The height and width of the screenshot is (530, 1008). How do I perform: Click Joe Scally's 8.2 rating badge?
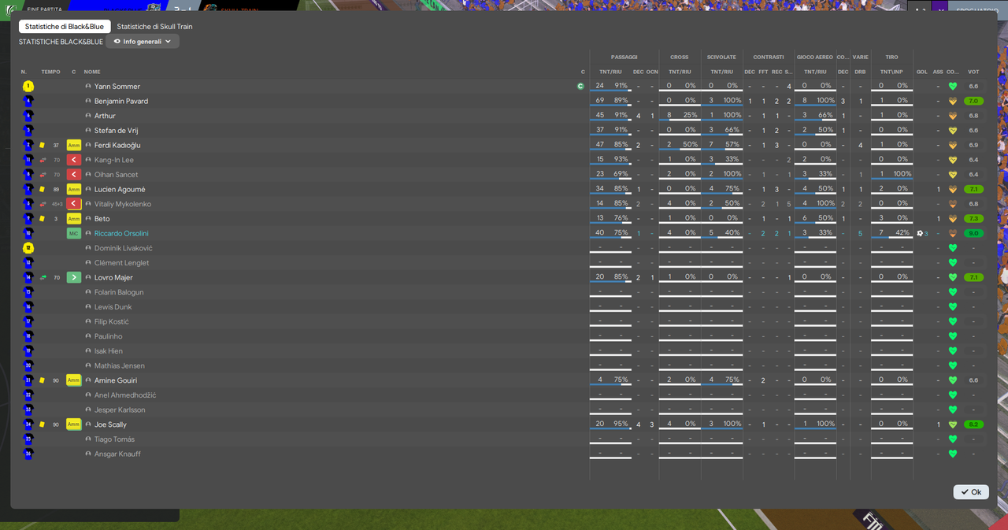974,424
